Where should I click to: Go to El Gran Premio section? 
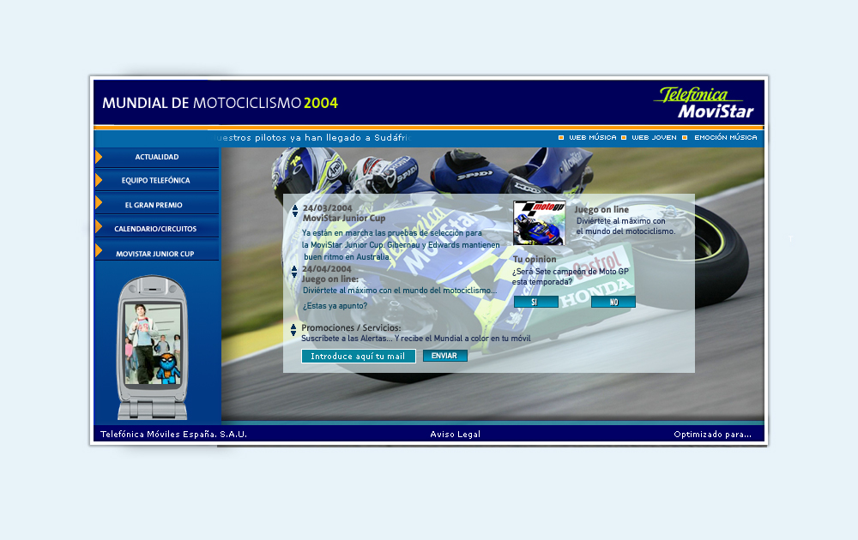[157, 205]
